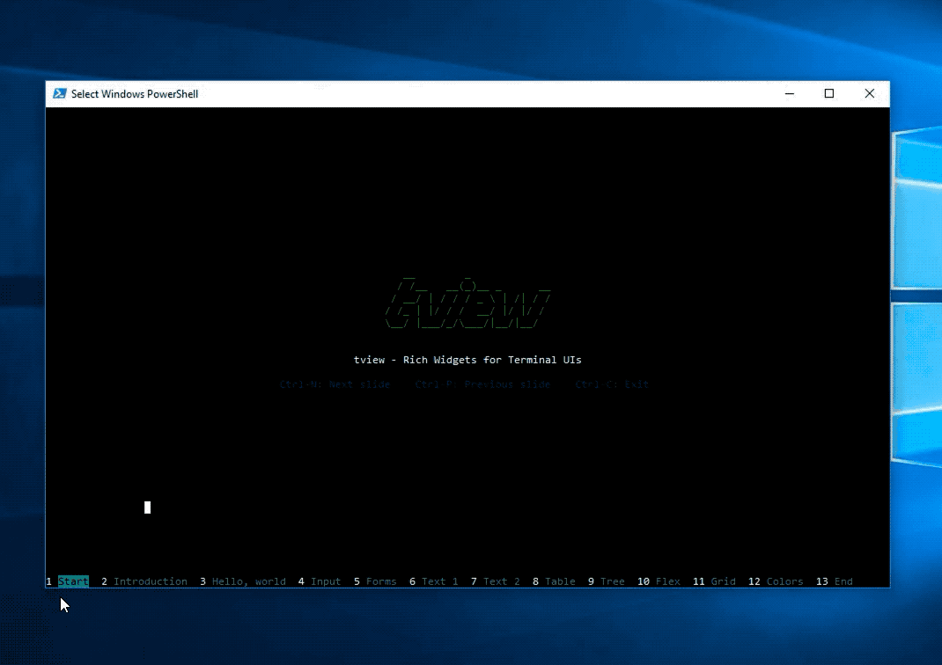The height and width of the screenshot is (665, 942).
Task: Open the Text 2 slide
Action: (x=501, y=581)
